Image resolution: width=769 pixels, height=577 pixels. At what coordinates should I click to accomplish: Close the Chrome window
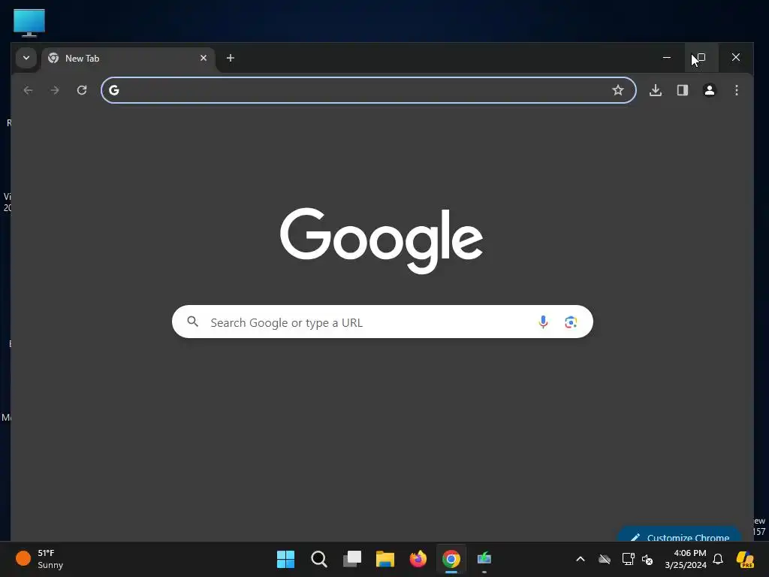pyautogui.click(x=736, y=57)
